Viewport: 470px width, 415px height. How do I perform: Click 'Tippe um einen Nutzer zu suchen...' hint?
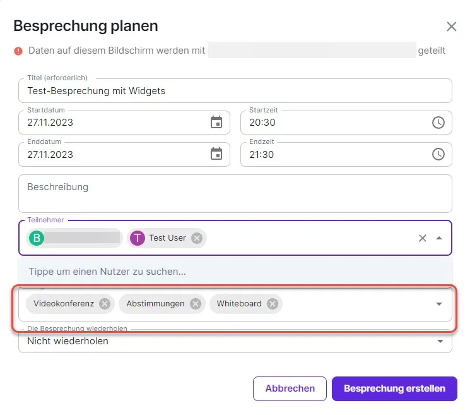pos(107,272)
